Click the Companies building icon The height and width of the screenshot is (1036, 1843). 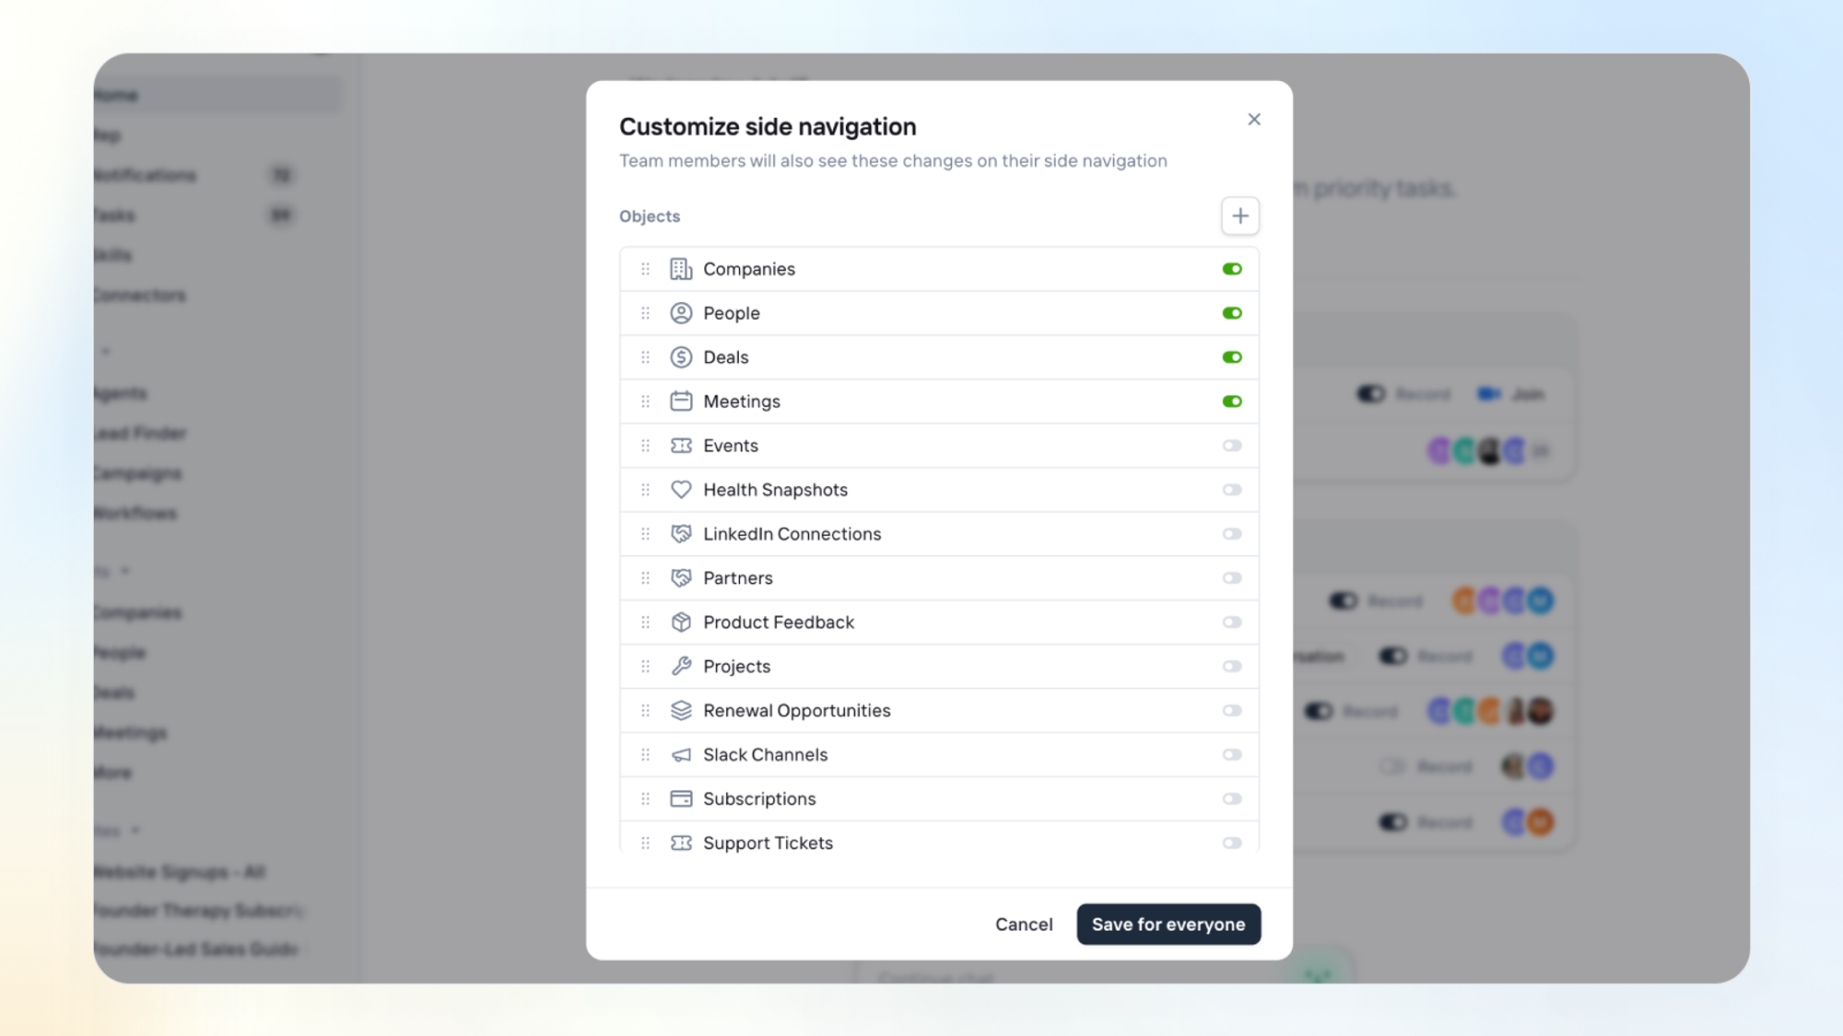681,269
